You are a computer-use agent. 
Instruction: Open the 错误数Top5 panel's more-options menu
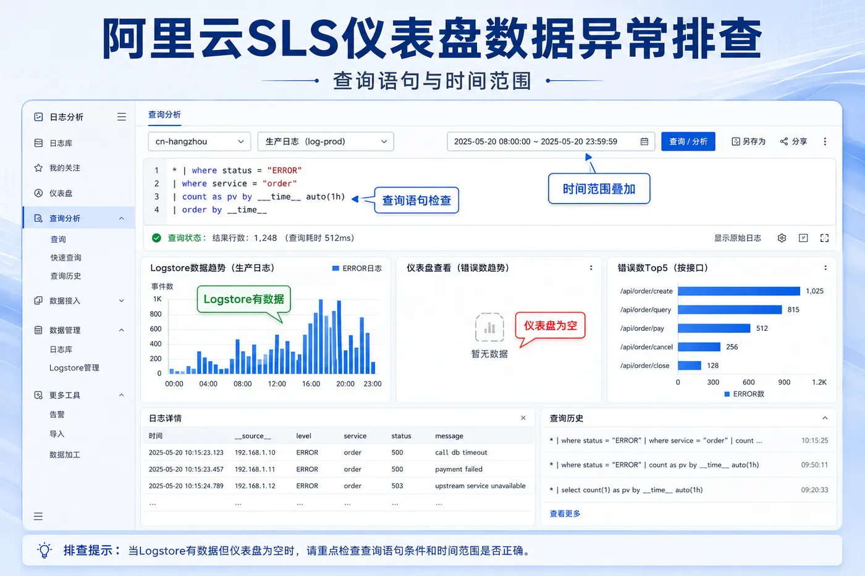825,268
